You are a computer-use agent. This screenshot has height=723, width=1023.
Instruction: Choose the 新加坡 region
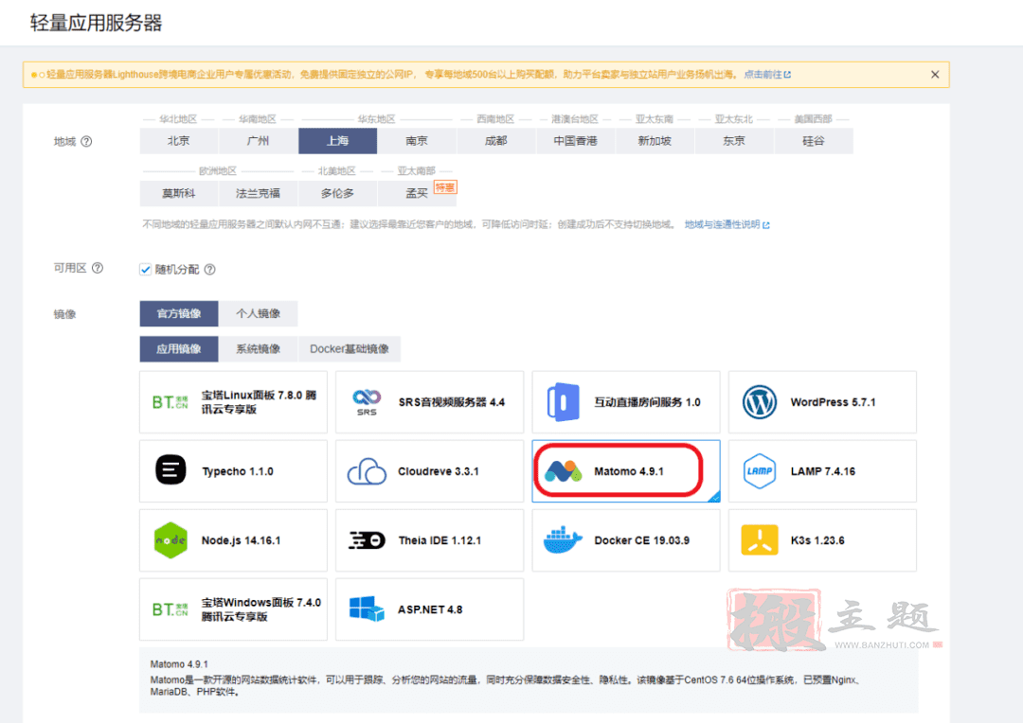coord(655,141)
